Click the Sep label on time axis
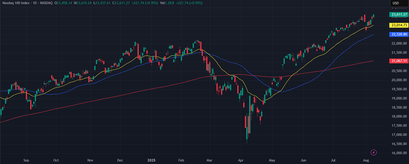 (x=26, y=161)
